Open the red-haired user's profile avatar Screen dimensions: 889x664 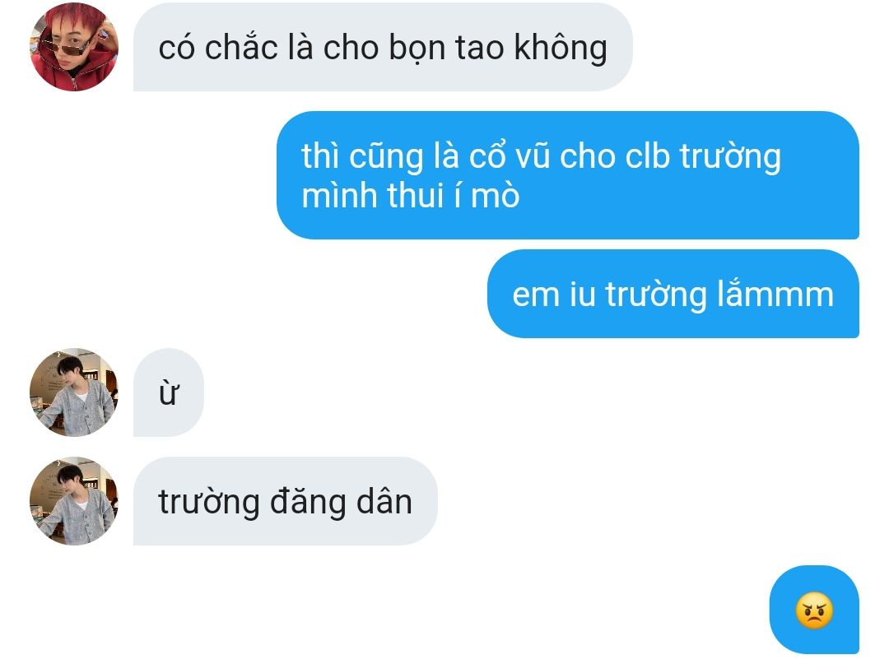pyautogui.click(x=74, y=47)
